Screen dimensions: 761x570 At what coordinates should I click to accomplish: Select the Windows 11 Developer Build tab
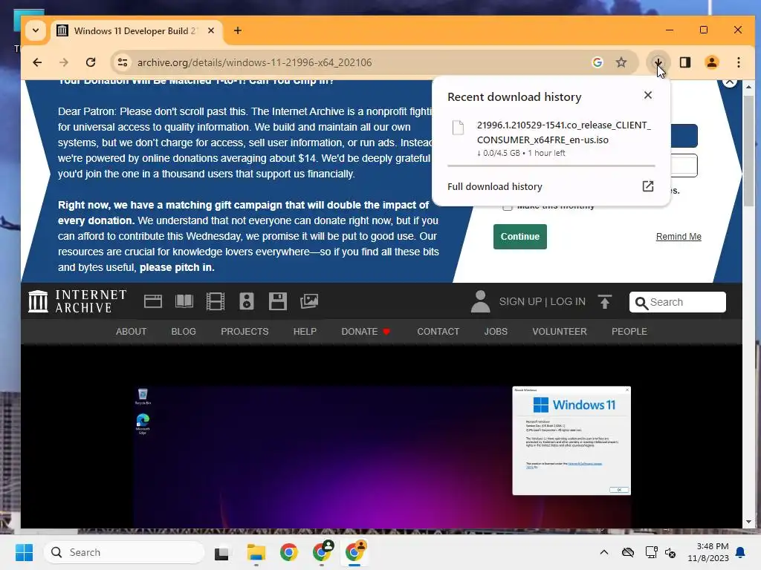click(x=135, y=30)
